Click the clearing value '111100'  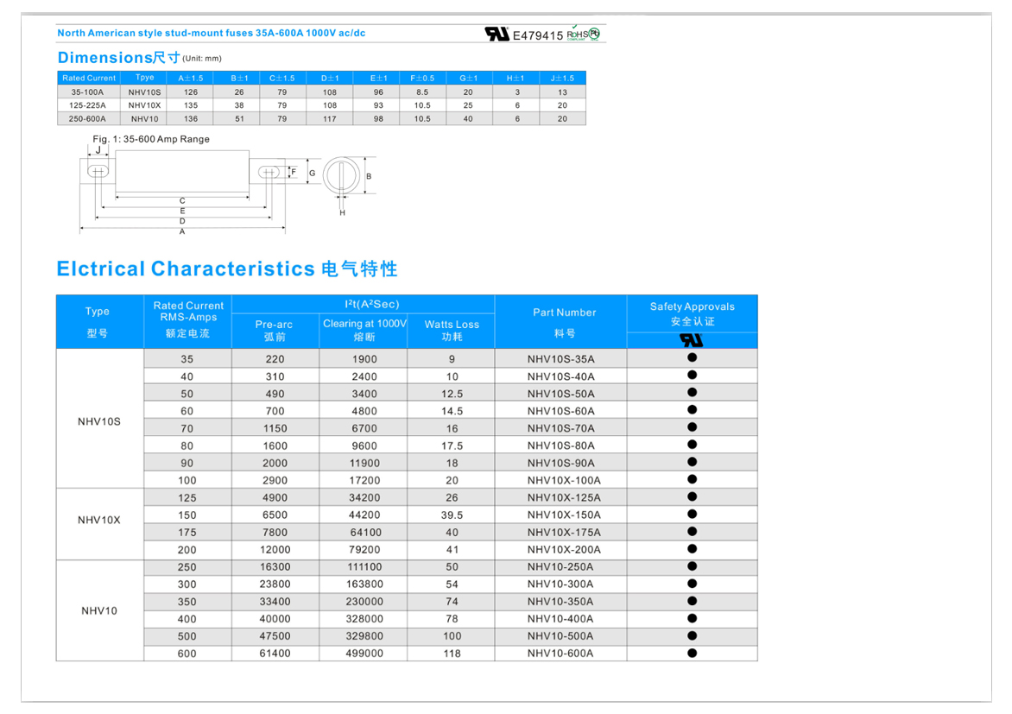point(364,567)
